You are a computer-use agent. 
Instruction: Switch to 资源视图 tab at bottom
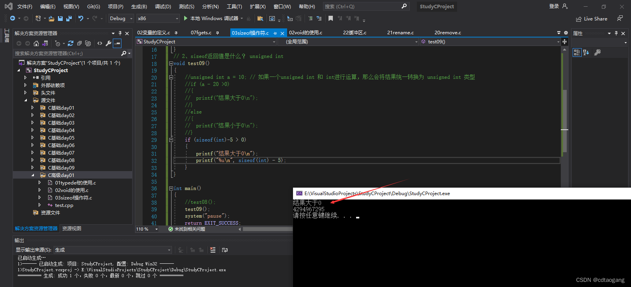tap(72, 229)
